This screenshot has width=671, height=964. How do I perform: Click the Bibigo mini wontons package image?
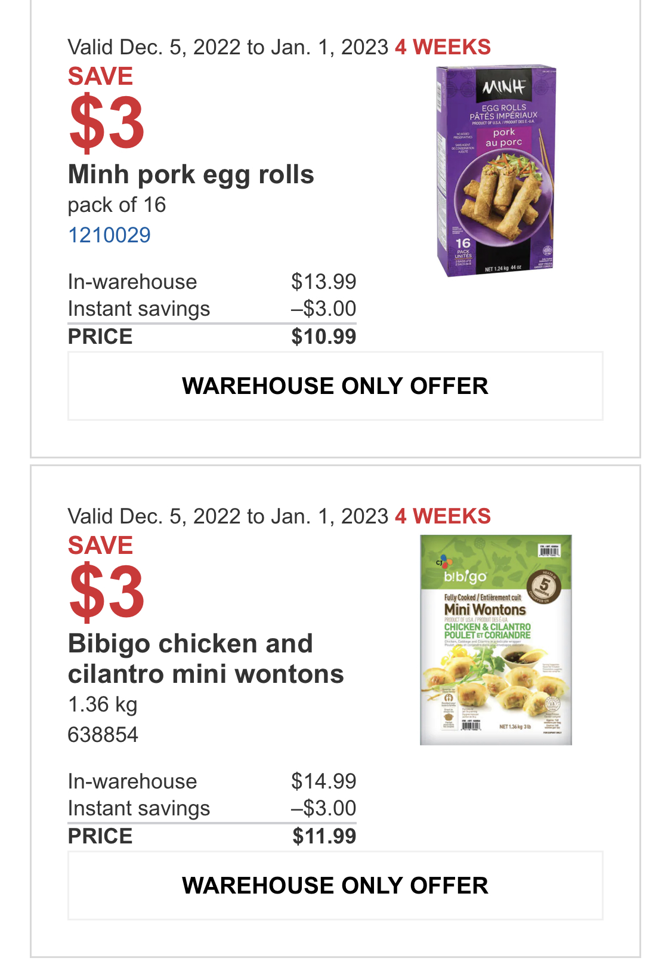point(496,640)
